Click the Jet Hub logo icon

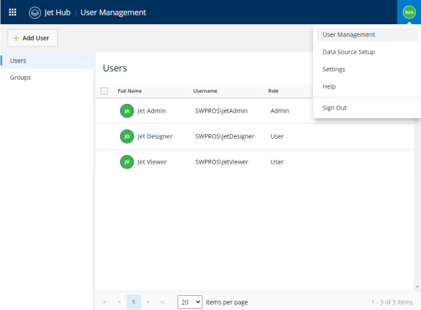coord(35,13)
